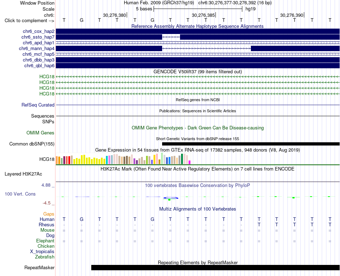Viewport: 340px width, 276px height.
Task: Click the chr6_mann_hap4 track label
Action: click(37, 49)
